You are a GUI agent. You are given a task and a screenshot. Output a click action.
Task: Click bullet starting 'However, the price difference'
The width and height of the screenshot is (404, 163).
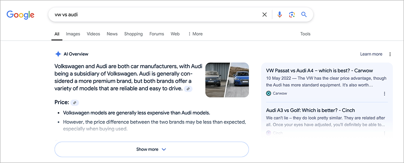tap(154, 125)
